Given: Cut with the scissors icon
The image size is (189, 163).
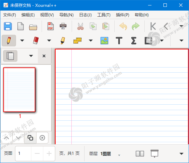Looking at the screenshot, I should 81,26.
